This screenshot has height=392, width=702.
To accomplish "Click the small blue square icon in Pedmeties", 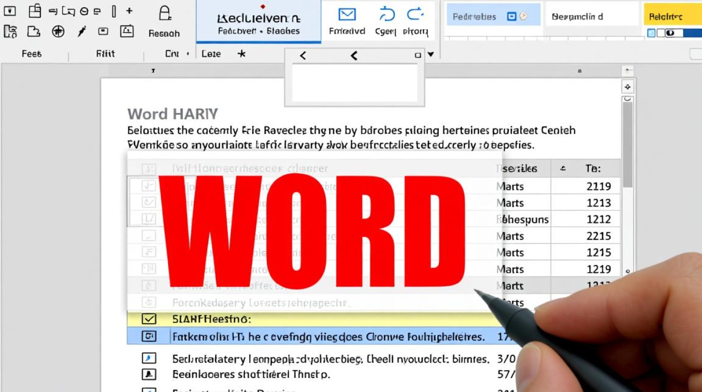I will point(512,17).
